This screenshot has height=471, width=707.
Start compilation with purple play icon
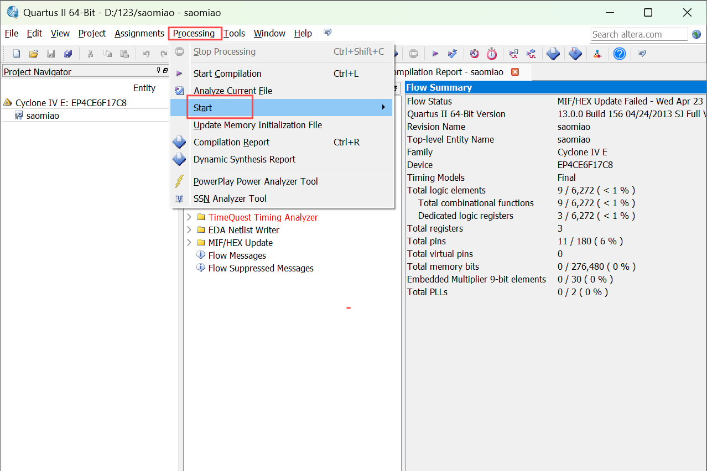tap(435, 54)
